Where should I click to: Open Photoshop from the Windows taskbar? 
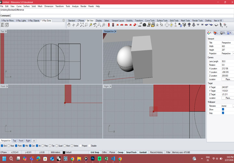coord(93,159)
